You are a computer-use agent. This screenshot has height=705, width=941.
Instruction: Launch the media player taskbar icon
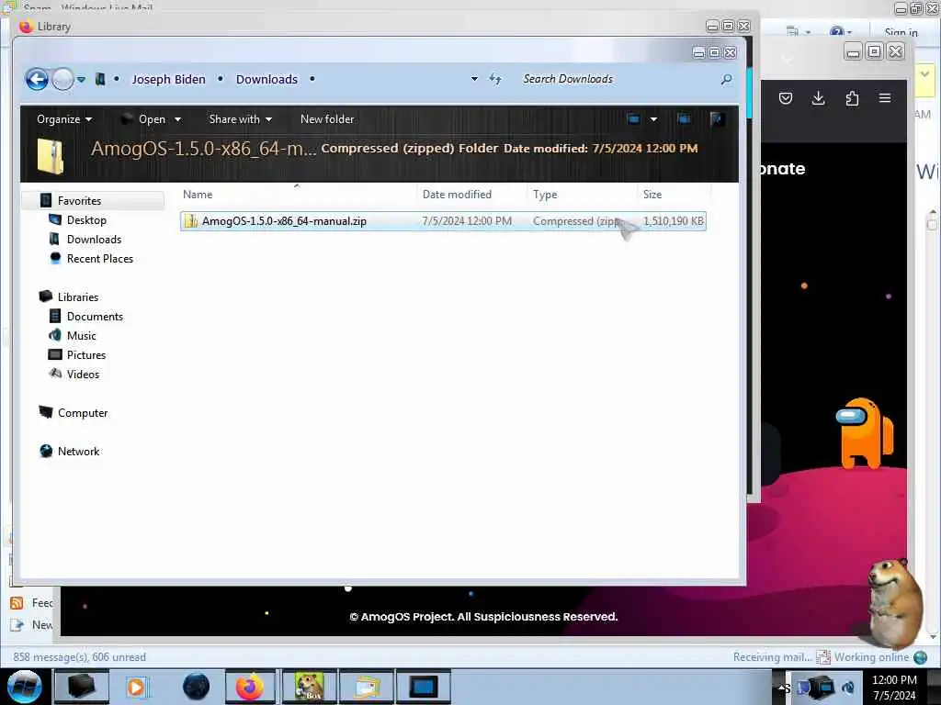point(136,687)
